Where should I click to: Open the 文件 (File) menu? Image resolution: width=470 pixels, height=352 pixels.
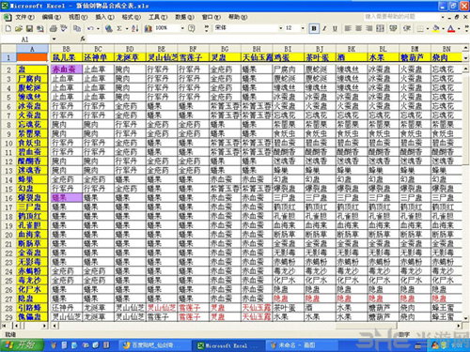tap(24, 17)
